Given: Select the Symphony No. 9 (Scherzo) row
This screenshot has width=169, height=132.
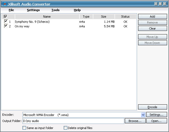Looking at the screenshot, I should pyautogui.click(x=69, y=22).
